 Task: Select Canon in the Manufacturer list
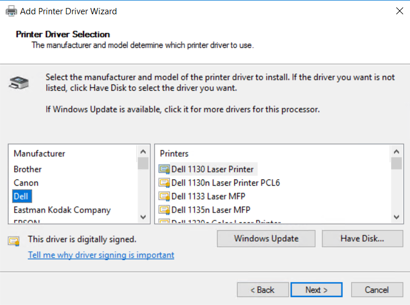pyautogui.click(x=26, y=183)
